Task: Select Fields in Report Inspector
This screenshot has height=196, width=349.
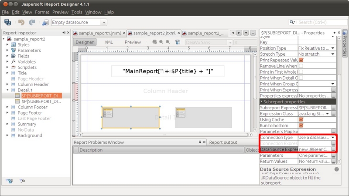Action: point(24,56)
